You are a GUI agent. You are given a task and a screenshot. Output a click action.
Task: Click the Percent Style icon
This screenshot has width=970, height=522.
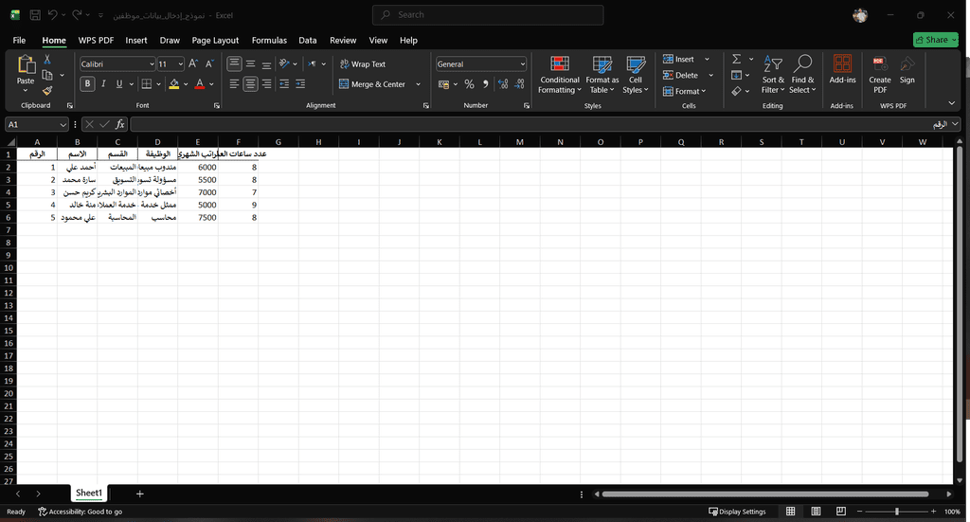coord(469,84)
